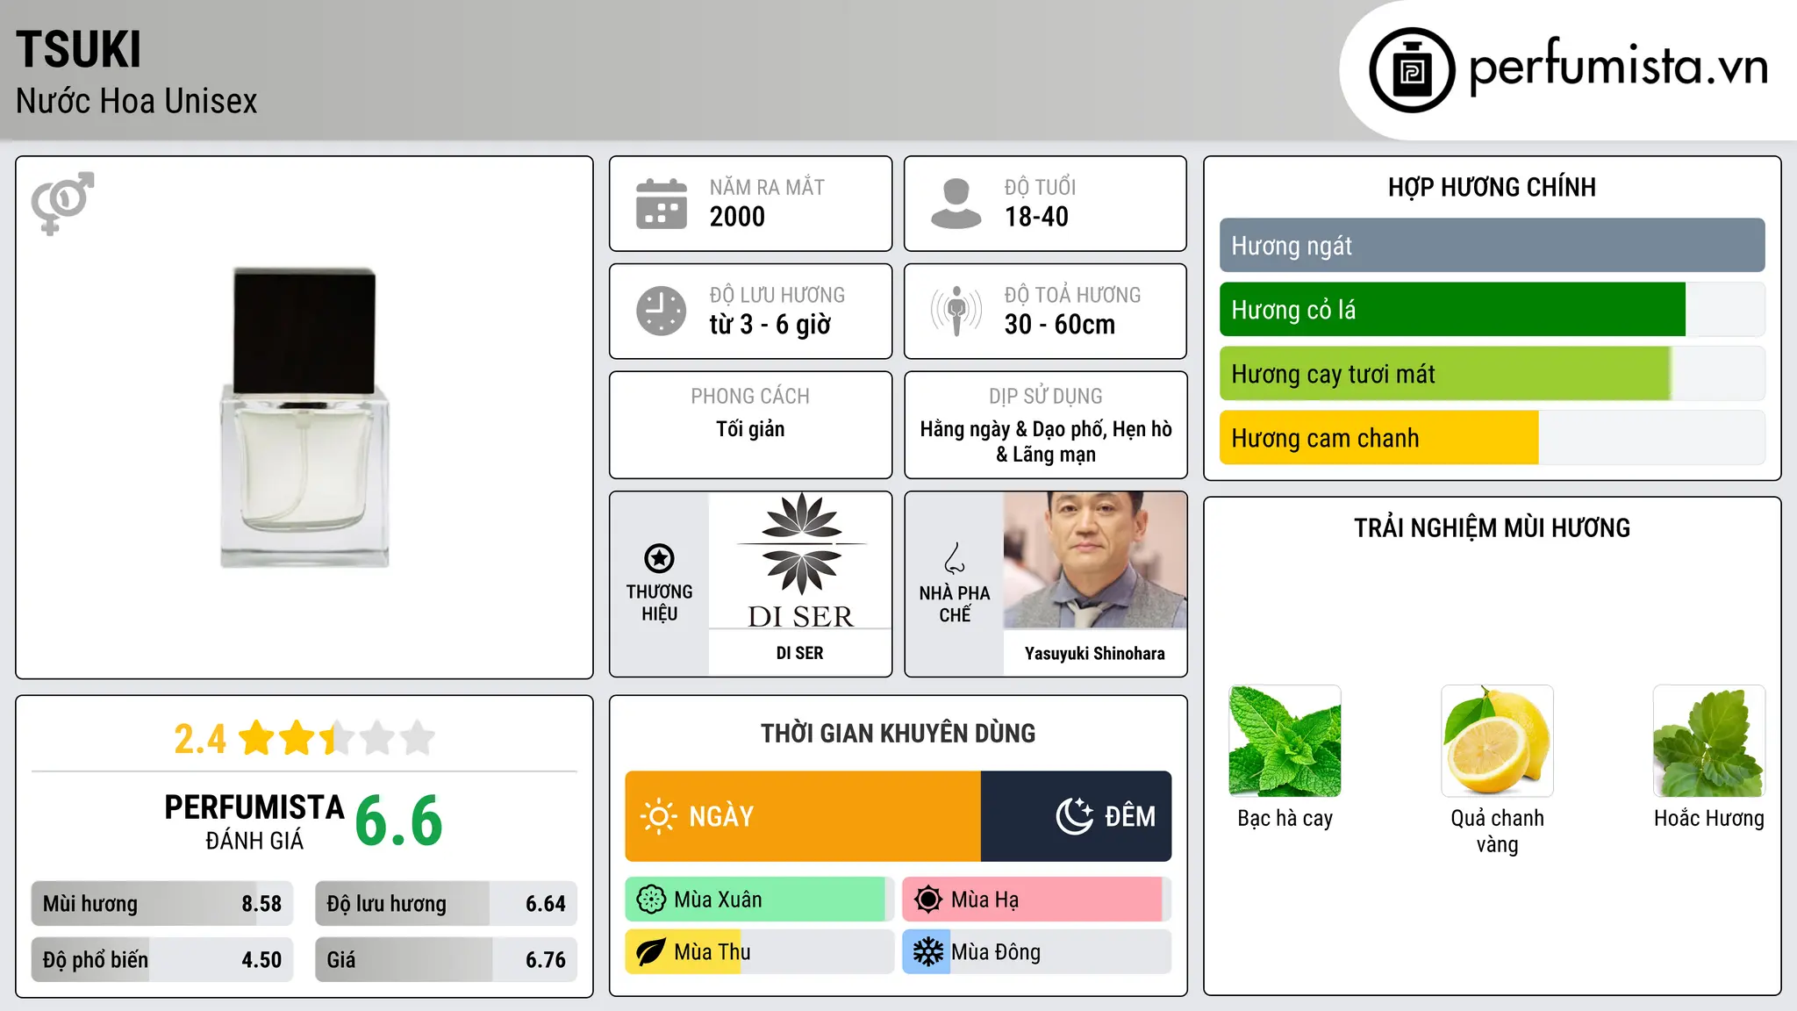Click the Yasuyuki Shinohara portrait photo
1797x1011 pixels.
coord(1095,560)
